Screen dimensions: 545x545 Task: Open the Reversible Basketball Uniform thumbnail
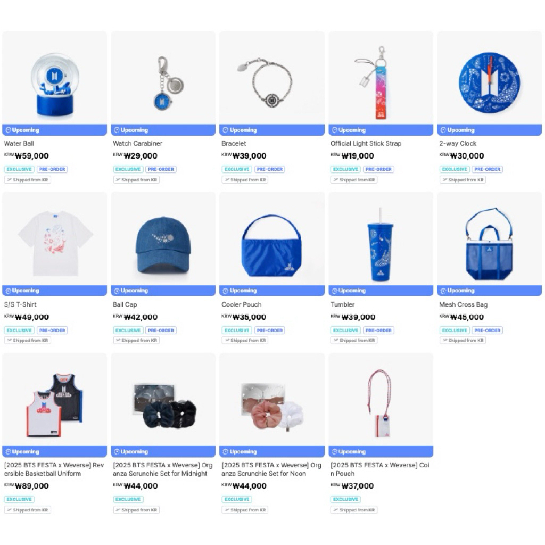55,400
